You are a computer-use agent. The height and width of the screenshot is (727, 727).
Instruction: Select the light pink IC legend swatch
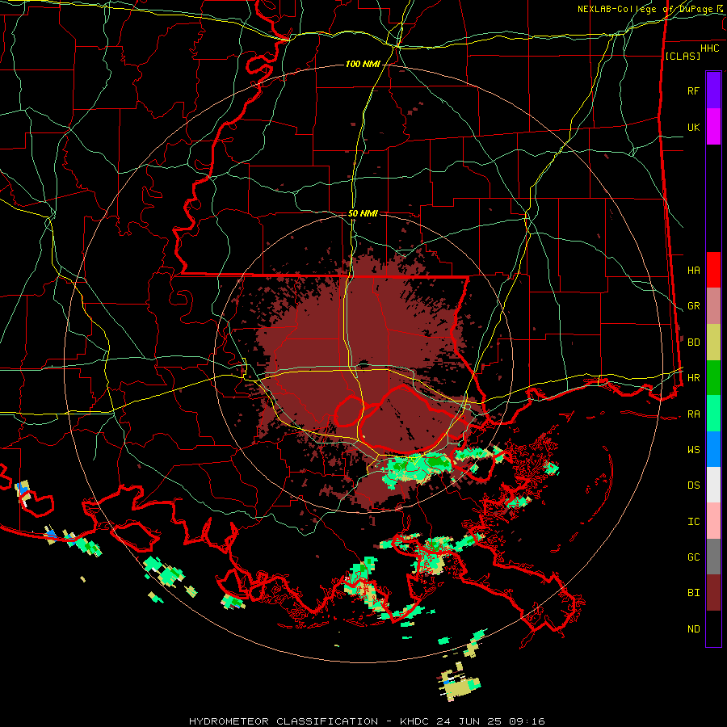(713, 521)
